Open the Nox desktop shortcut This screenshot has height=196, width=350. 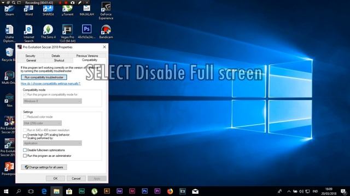pyautogui.click(x=9, y=100)
